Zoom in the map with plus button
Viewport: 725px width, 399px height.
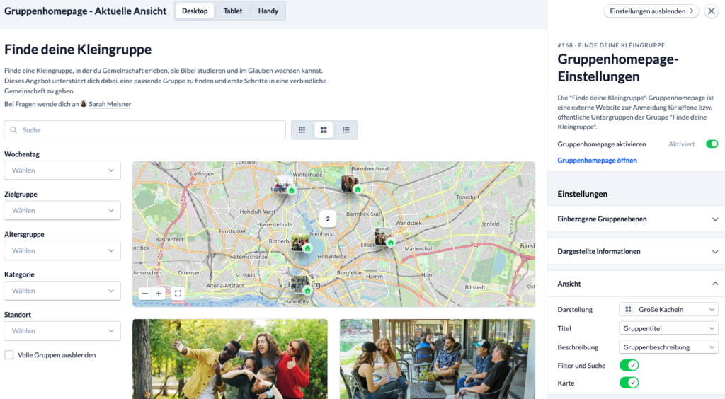point(159,294)
